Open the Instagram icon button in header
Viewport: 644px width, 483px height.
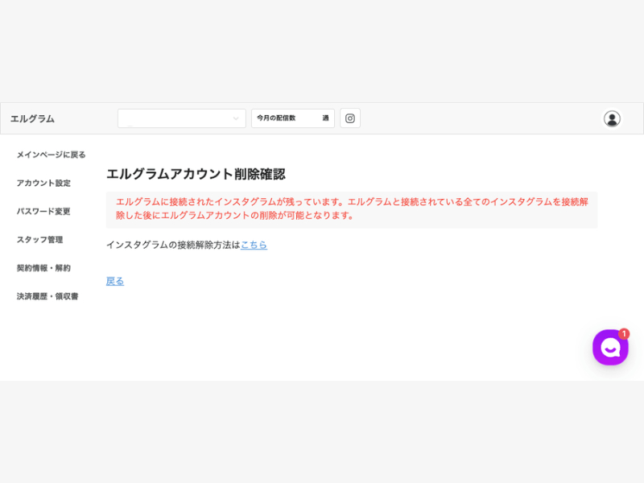coord(350,118)
